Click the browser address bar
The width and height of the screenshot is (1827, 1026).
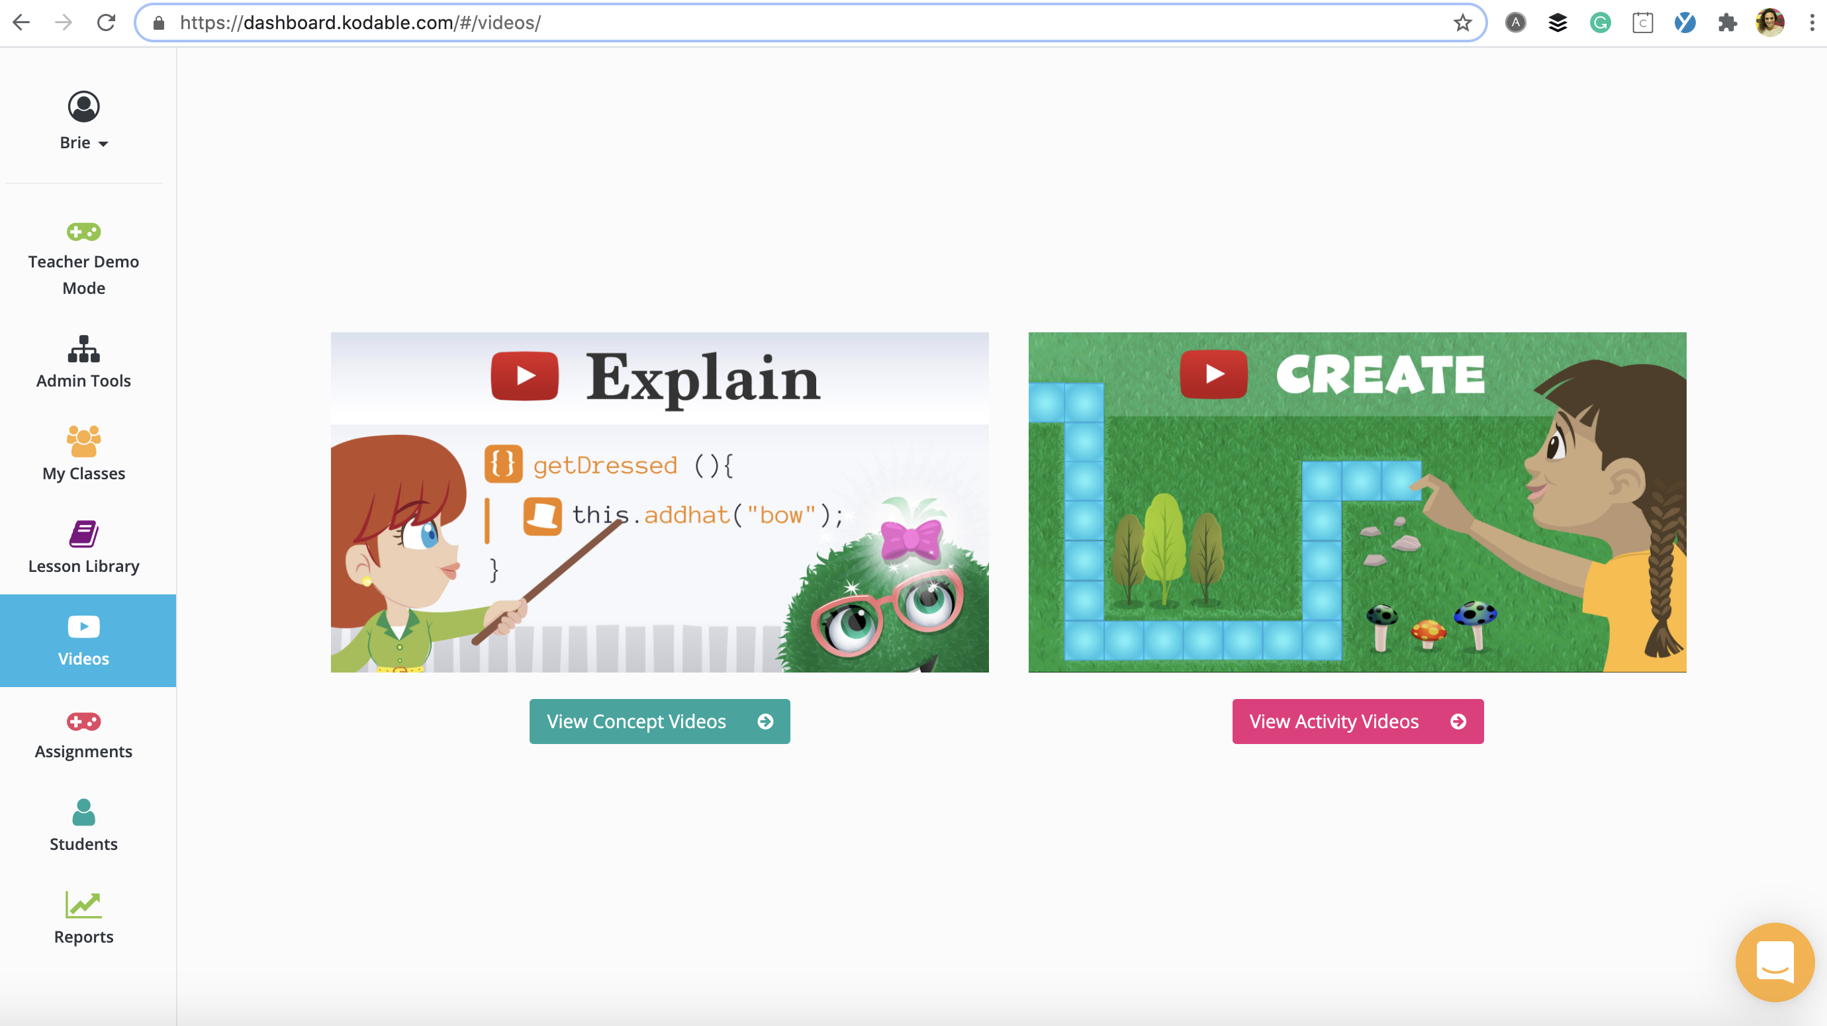[x=780, y=23]
